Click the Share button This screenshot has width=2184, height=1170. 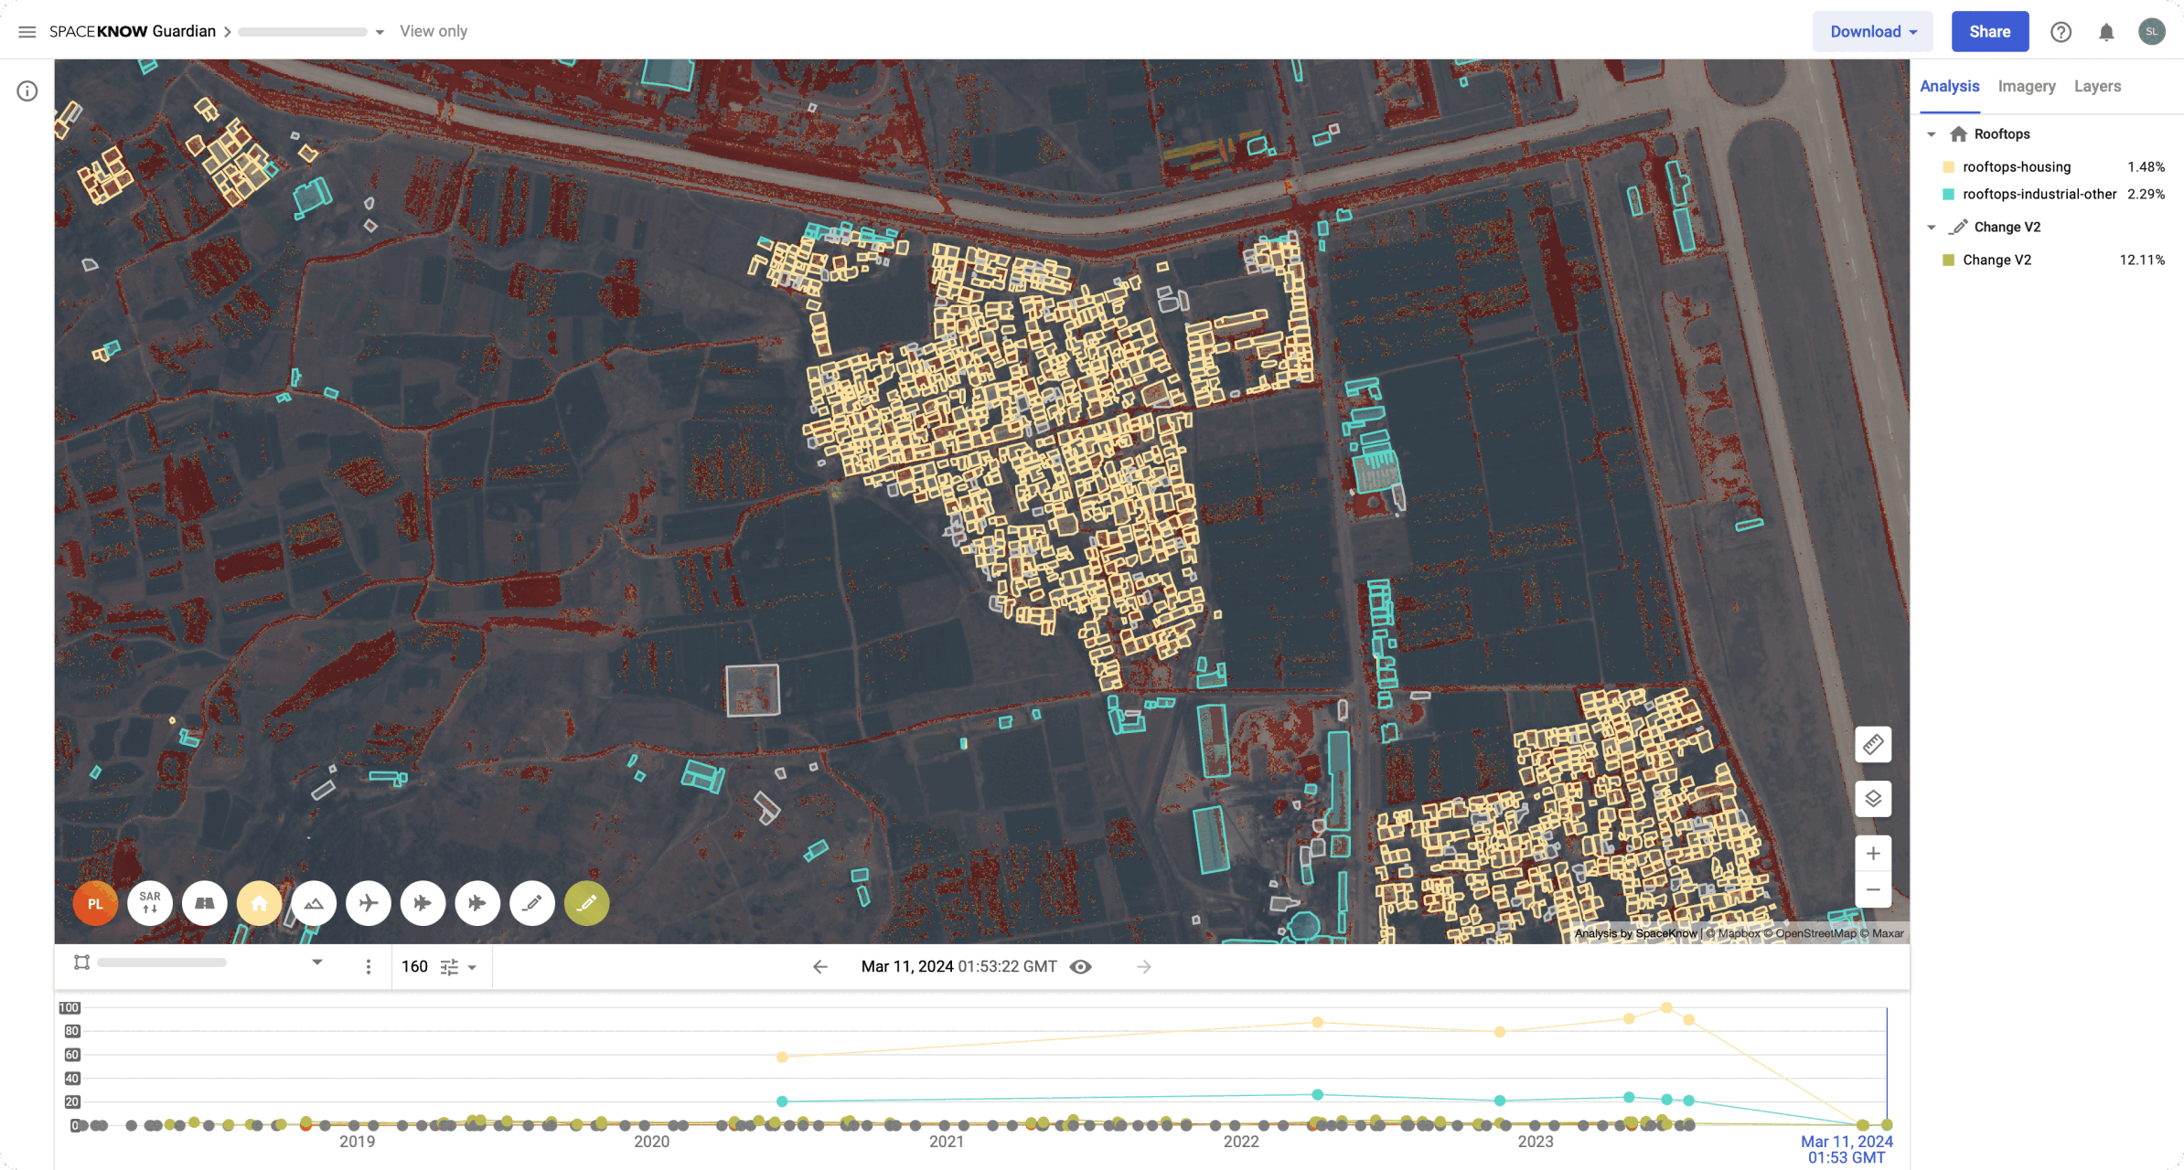point(1990,30)
